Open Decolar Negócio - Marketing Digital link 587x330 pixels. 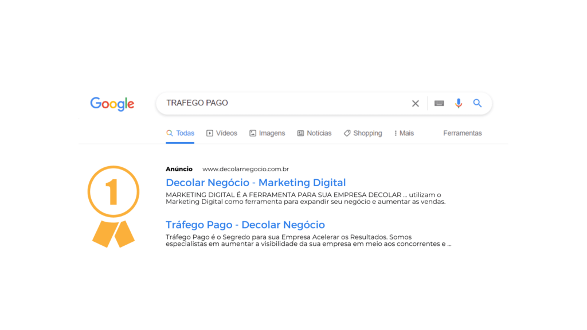pyautogui.click(x=256, y=183)
